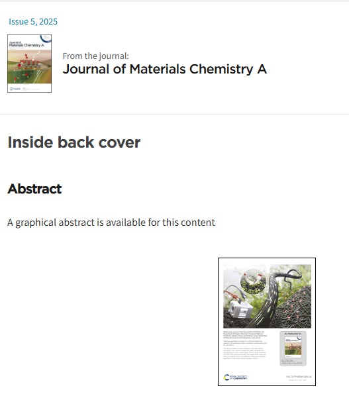Click the Journal of Materials Chemistry A title
The image size is (349, 400).
(x=165, y=69)
